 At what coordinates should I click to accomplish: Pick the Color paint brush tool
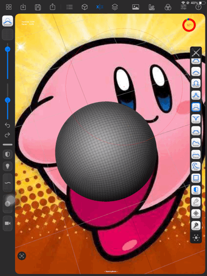(x=196, y=202)
